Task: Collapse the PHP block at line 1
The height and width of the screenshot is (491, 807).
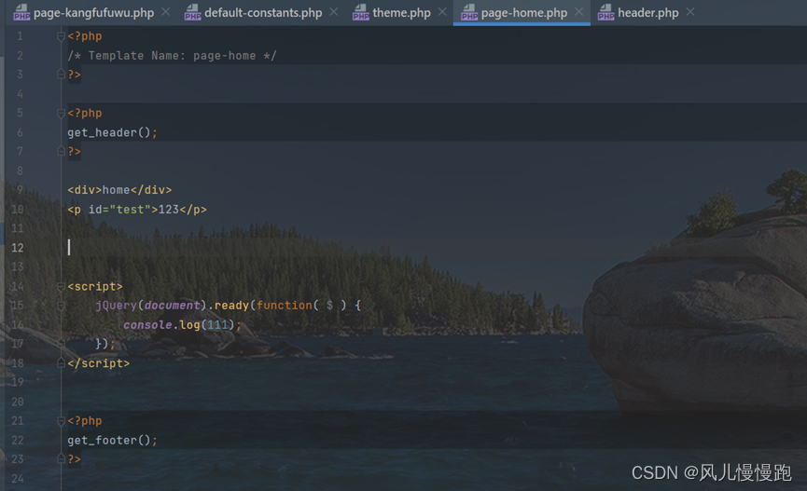Action: click(61, 36)
